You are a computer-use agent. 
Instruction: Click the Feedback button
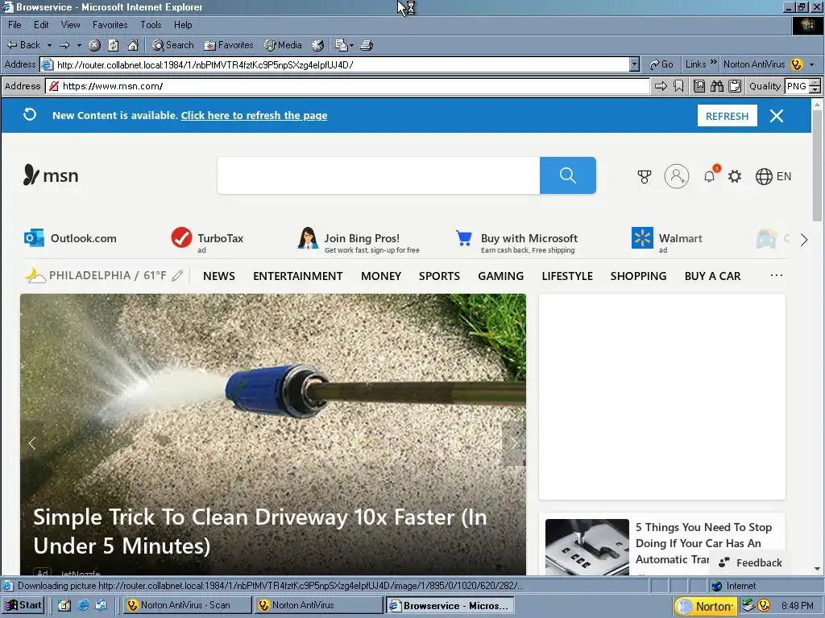[x=751, y=562]
